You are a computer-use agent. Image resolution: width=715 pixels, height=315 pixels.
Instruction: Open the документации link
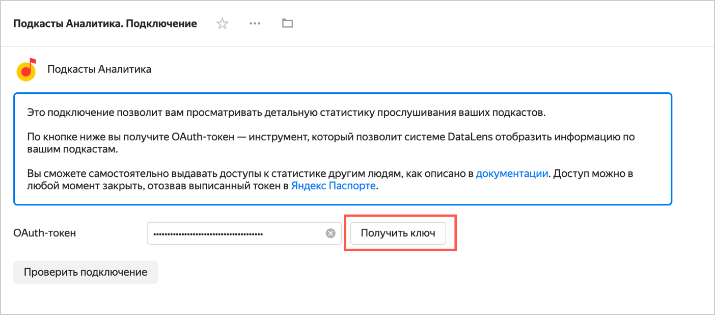point(512,174)
